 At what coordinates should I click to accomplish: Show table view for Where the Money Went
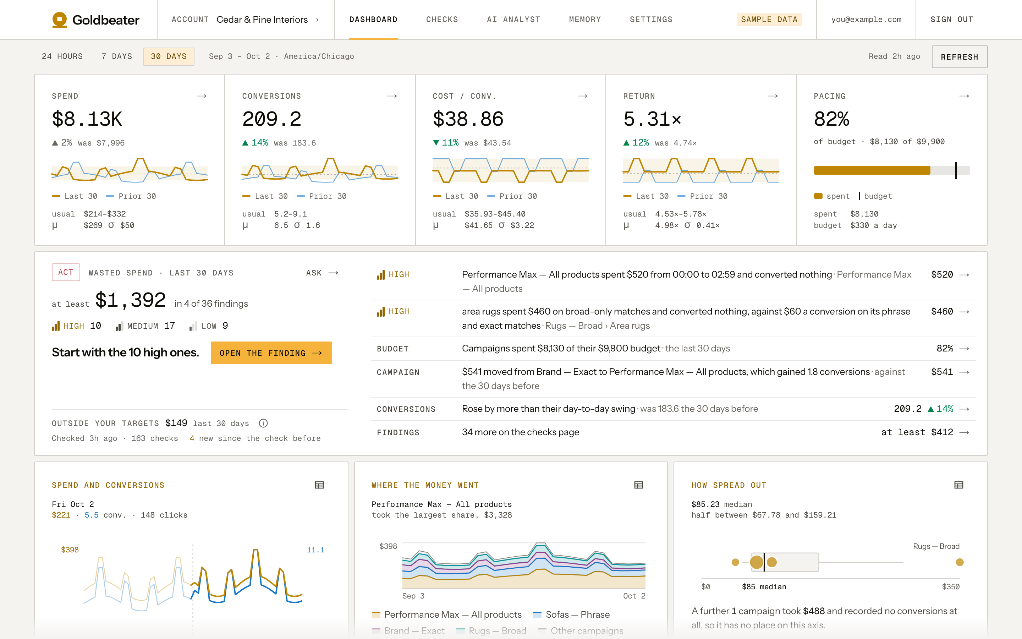[638, 485]
